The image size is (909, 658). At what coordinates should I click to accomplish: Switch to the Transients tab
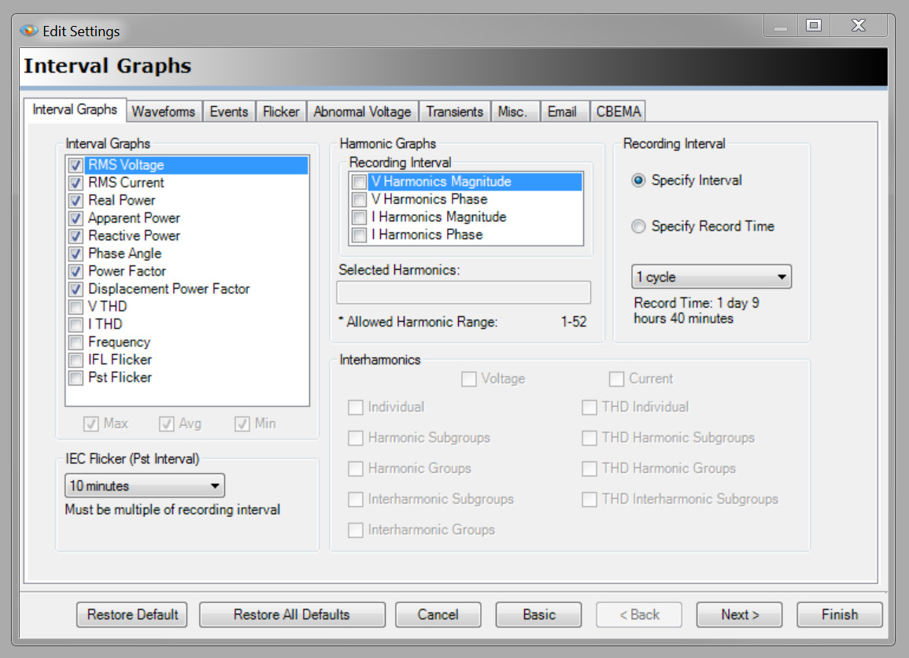pyautogui.click(x=454, y=111)
